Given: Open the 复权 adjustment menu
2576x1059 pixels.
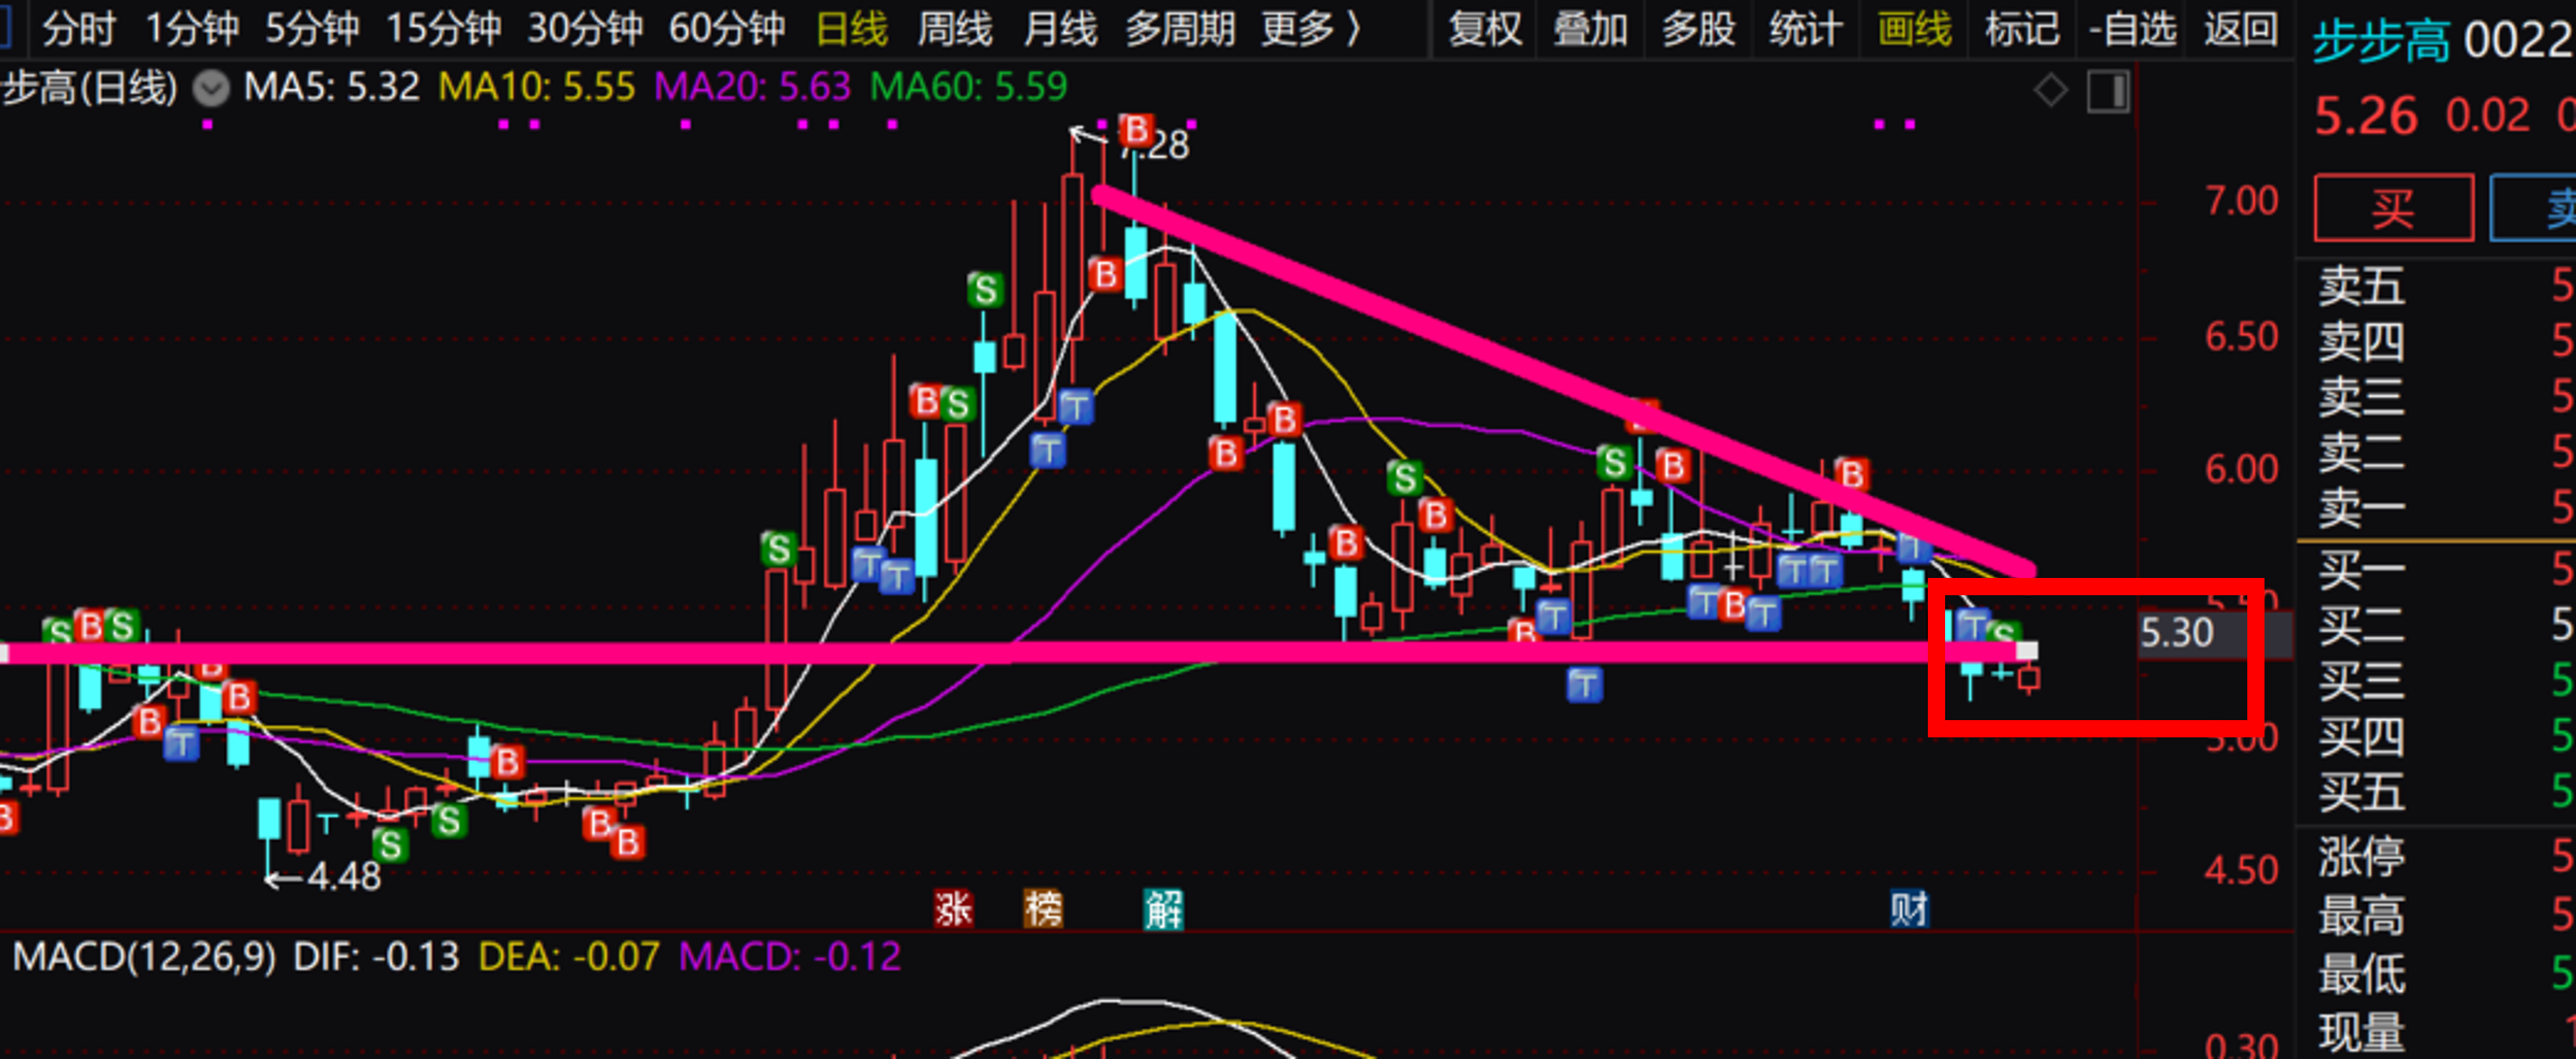Looking at the screenshot, I should tap(1484, 29).
